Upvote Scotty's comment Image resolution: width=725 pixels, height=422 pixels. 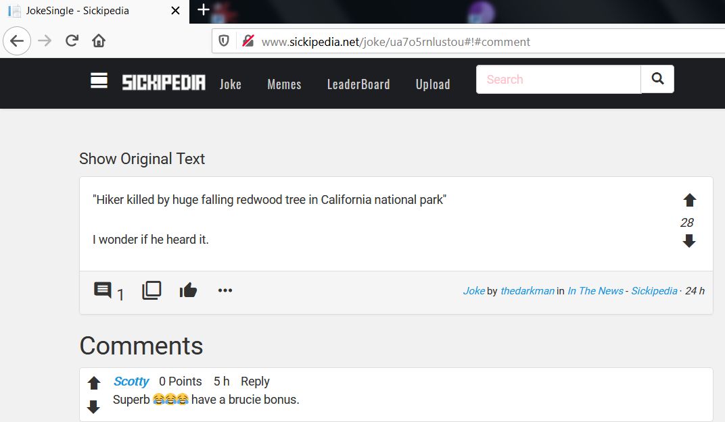(x=94, y=384)
